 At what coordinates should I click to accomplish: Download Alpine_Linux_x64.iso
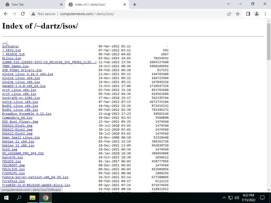coord(21,78)
